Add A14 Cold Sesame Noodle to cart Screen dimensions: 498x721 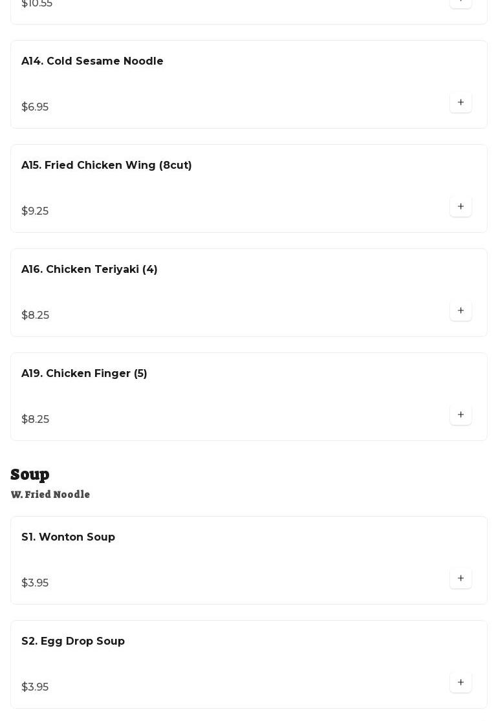(x=460, y=102)
